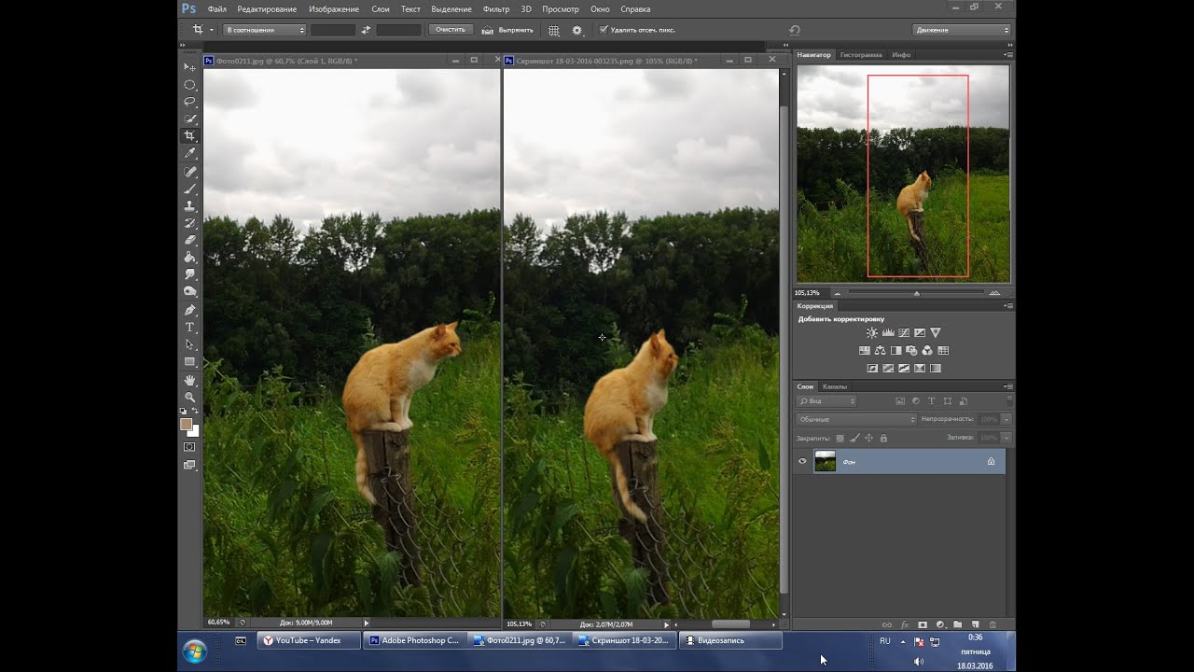Add a Curves adjustment
1194x672 pixels.
[x=904, y=333]
